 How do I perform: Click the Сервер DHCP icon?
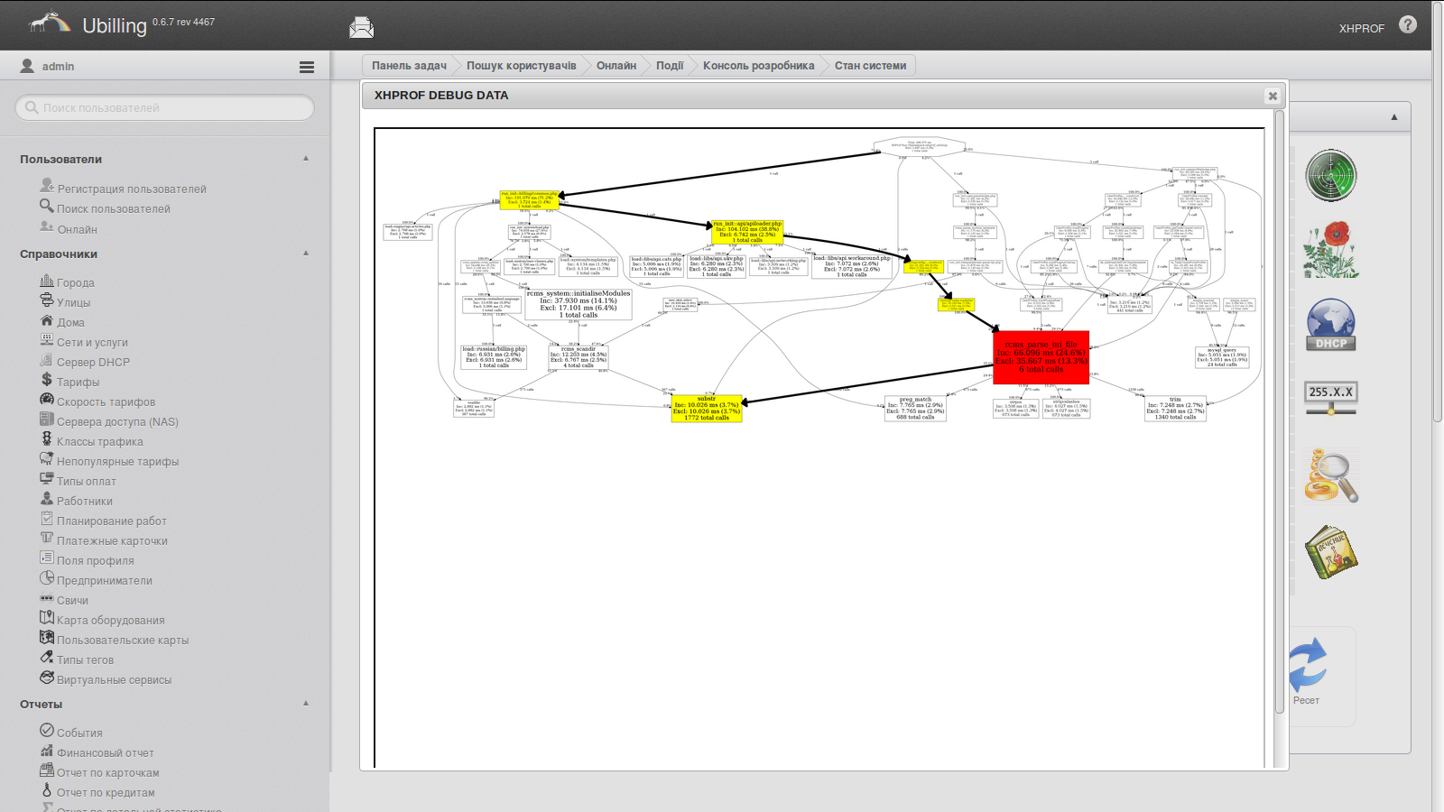coord(47,360)
